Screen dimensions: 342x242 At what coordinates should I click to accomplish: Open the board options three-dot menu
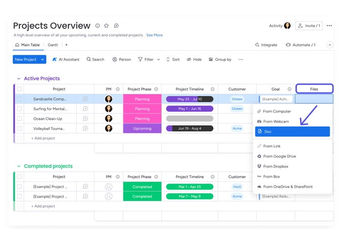329,26
